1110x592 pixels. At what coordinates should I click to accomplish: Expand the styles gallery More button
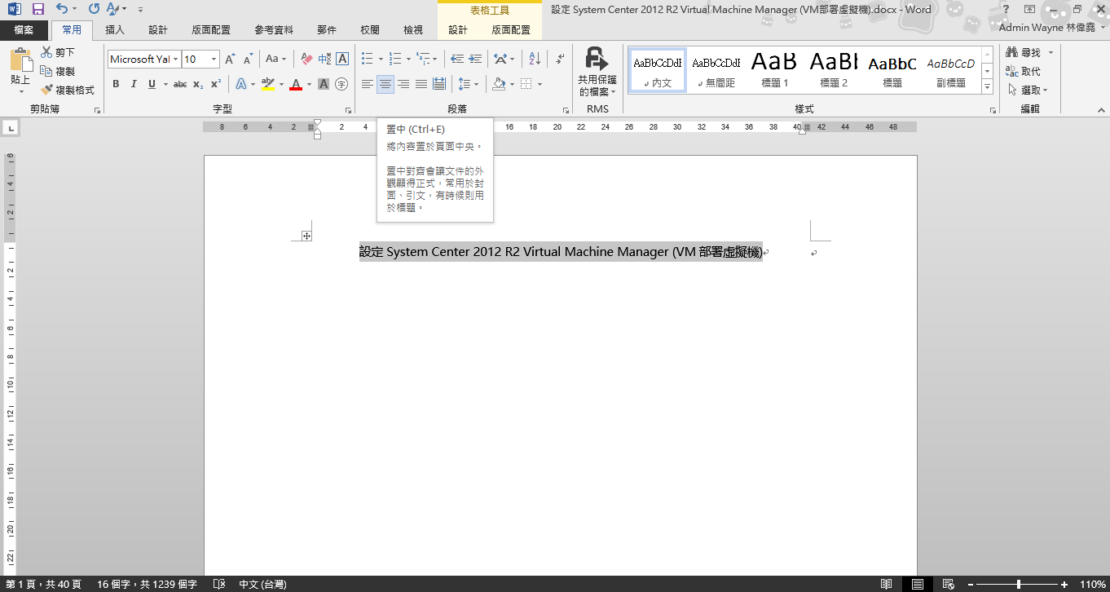(988, 86)
